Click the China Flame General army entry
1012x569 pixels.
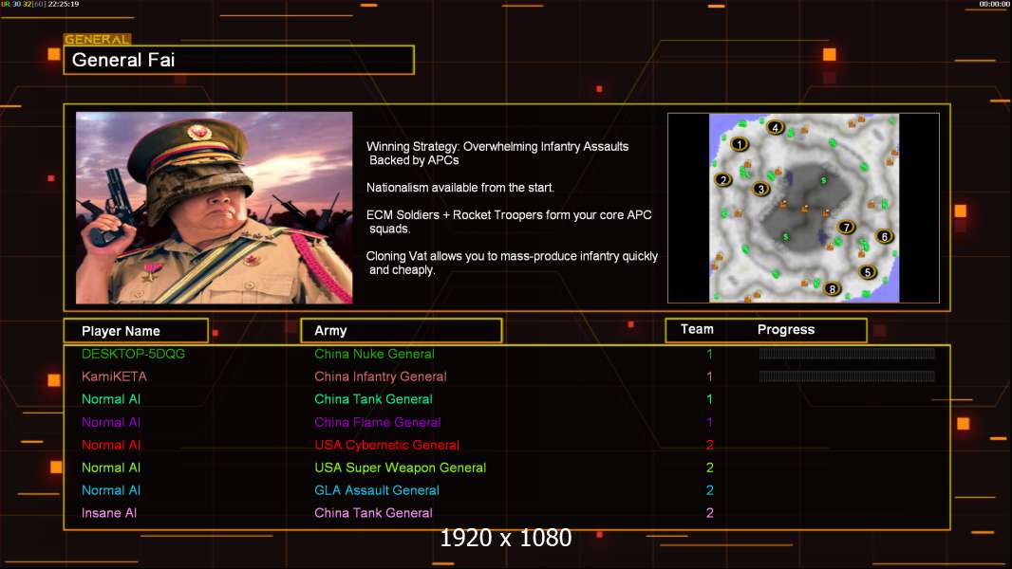[x=378, y=422]
